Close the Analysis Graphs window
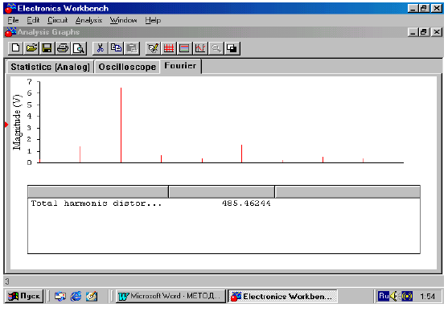 pos(437,32)
